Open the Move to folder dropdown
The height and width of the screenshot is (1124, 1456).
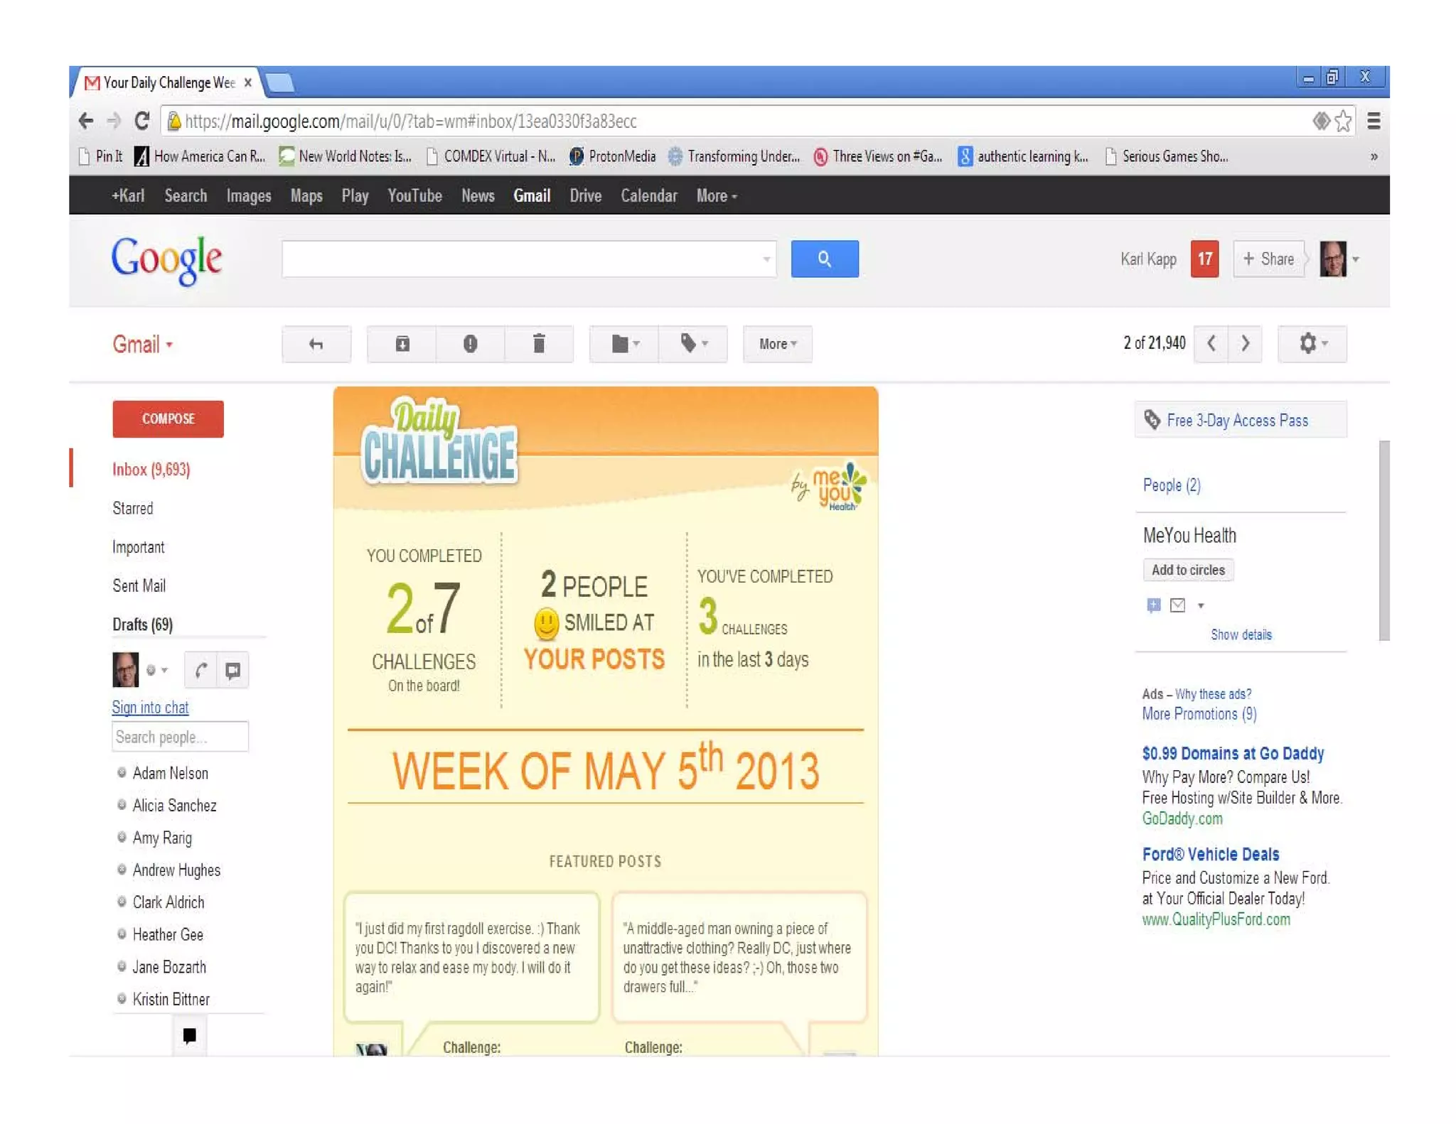623,344
